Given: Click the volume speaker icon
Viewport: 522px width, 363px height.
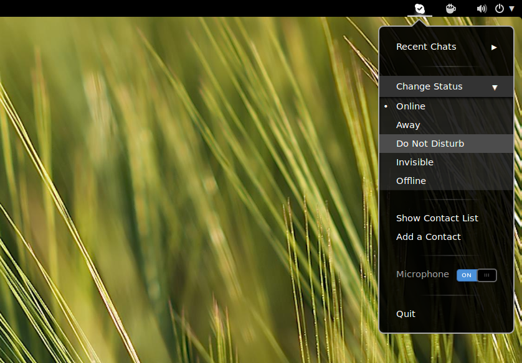Looking at the screenshot, I should [x=482, y=9].
